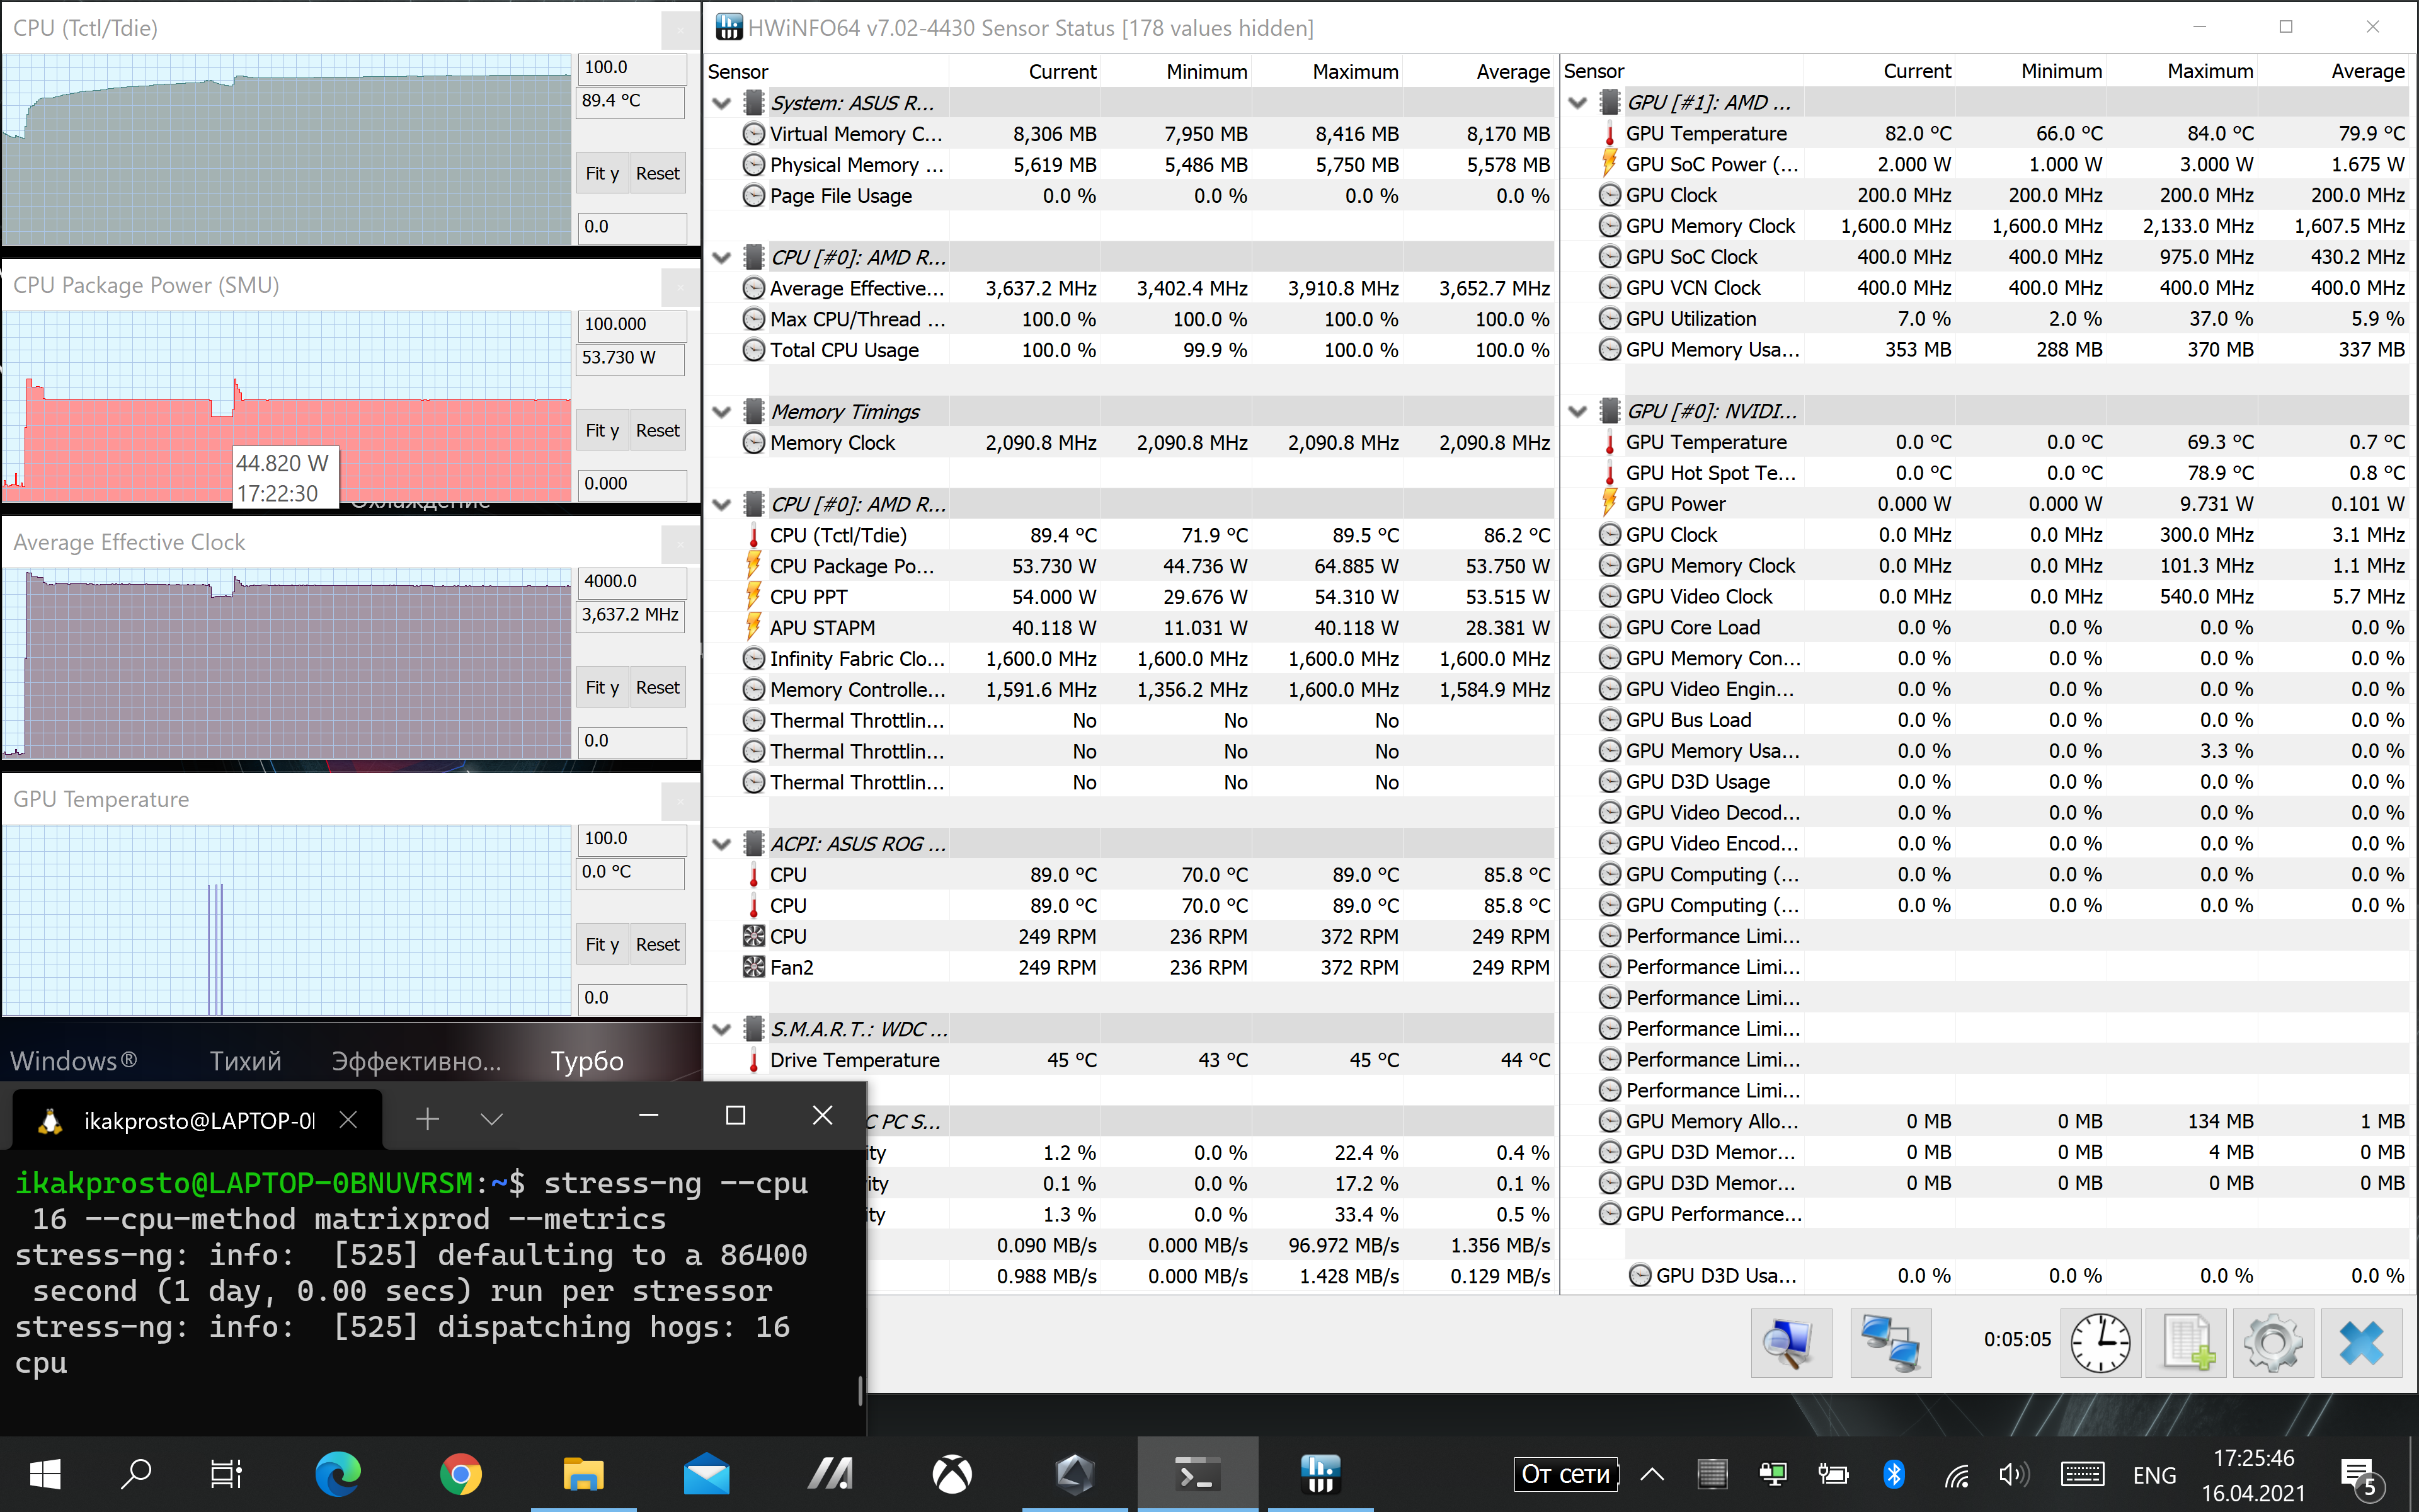This screenshot has height=1512, width=2419.
Task: Click the blue X close sensors button
Action: point(2361,1342)
